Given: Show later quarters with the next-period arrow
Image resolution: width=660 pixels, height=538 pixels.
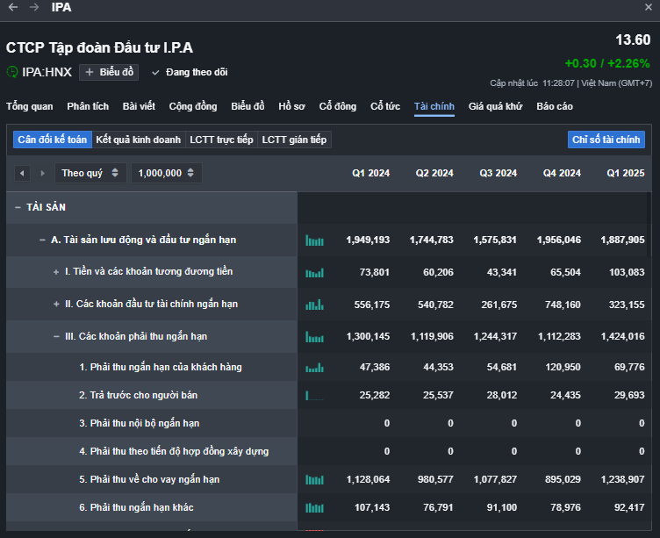Looking at the screenshot, I should pyautogui.click(x=42, y=173).
